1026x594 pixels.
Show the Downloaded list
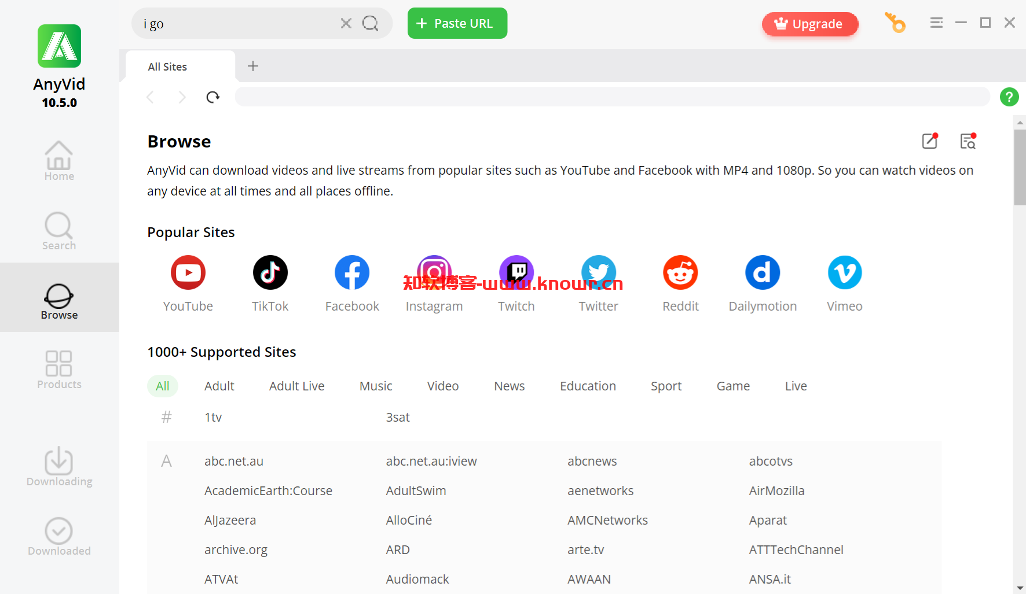[59, 536]
